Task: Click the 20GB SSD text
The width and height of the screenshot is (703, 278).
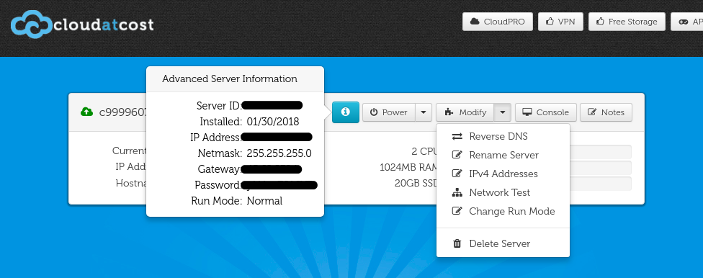Action: pos(415,184)
